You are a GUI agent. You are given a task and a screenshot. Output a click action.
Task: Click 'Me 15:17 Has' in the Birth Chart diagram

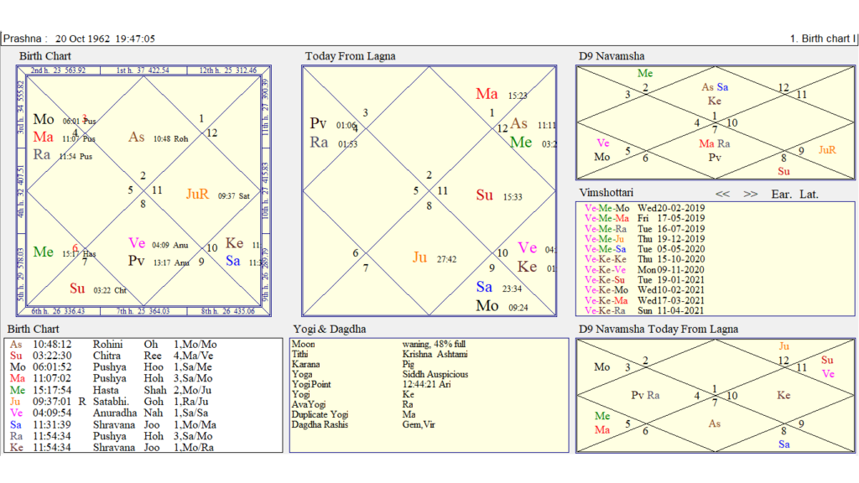[x=65, y=252]
